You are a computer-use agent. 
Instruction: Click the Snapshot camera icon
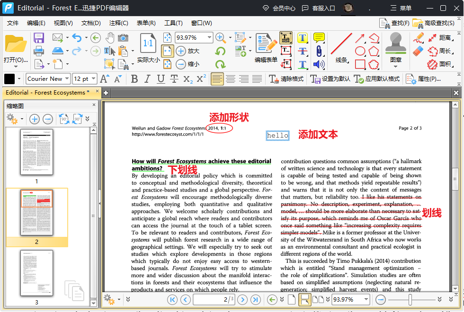(x=123, y=38)
